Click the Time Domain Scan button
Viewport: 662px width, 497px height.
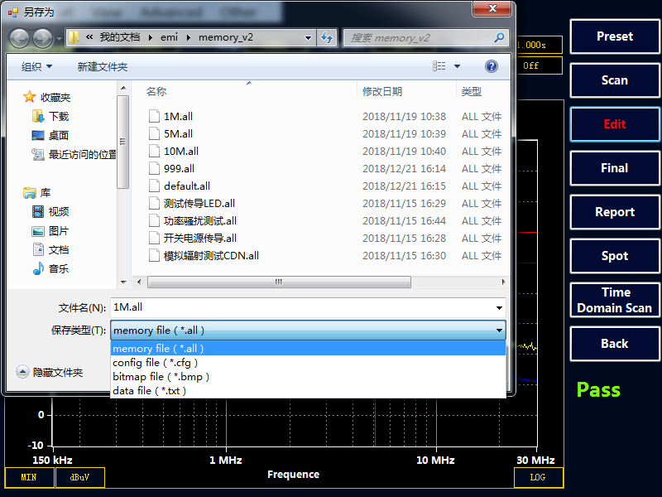point(614,300)
